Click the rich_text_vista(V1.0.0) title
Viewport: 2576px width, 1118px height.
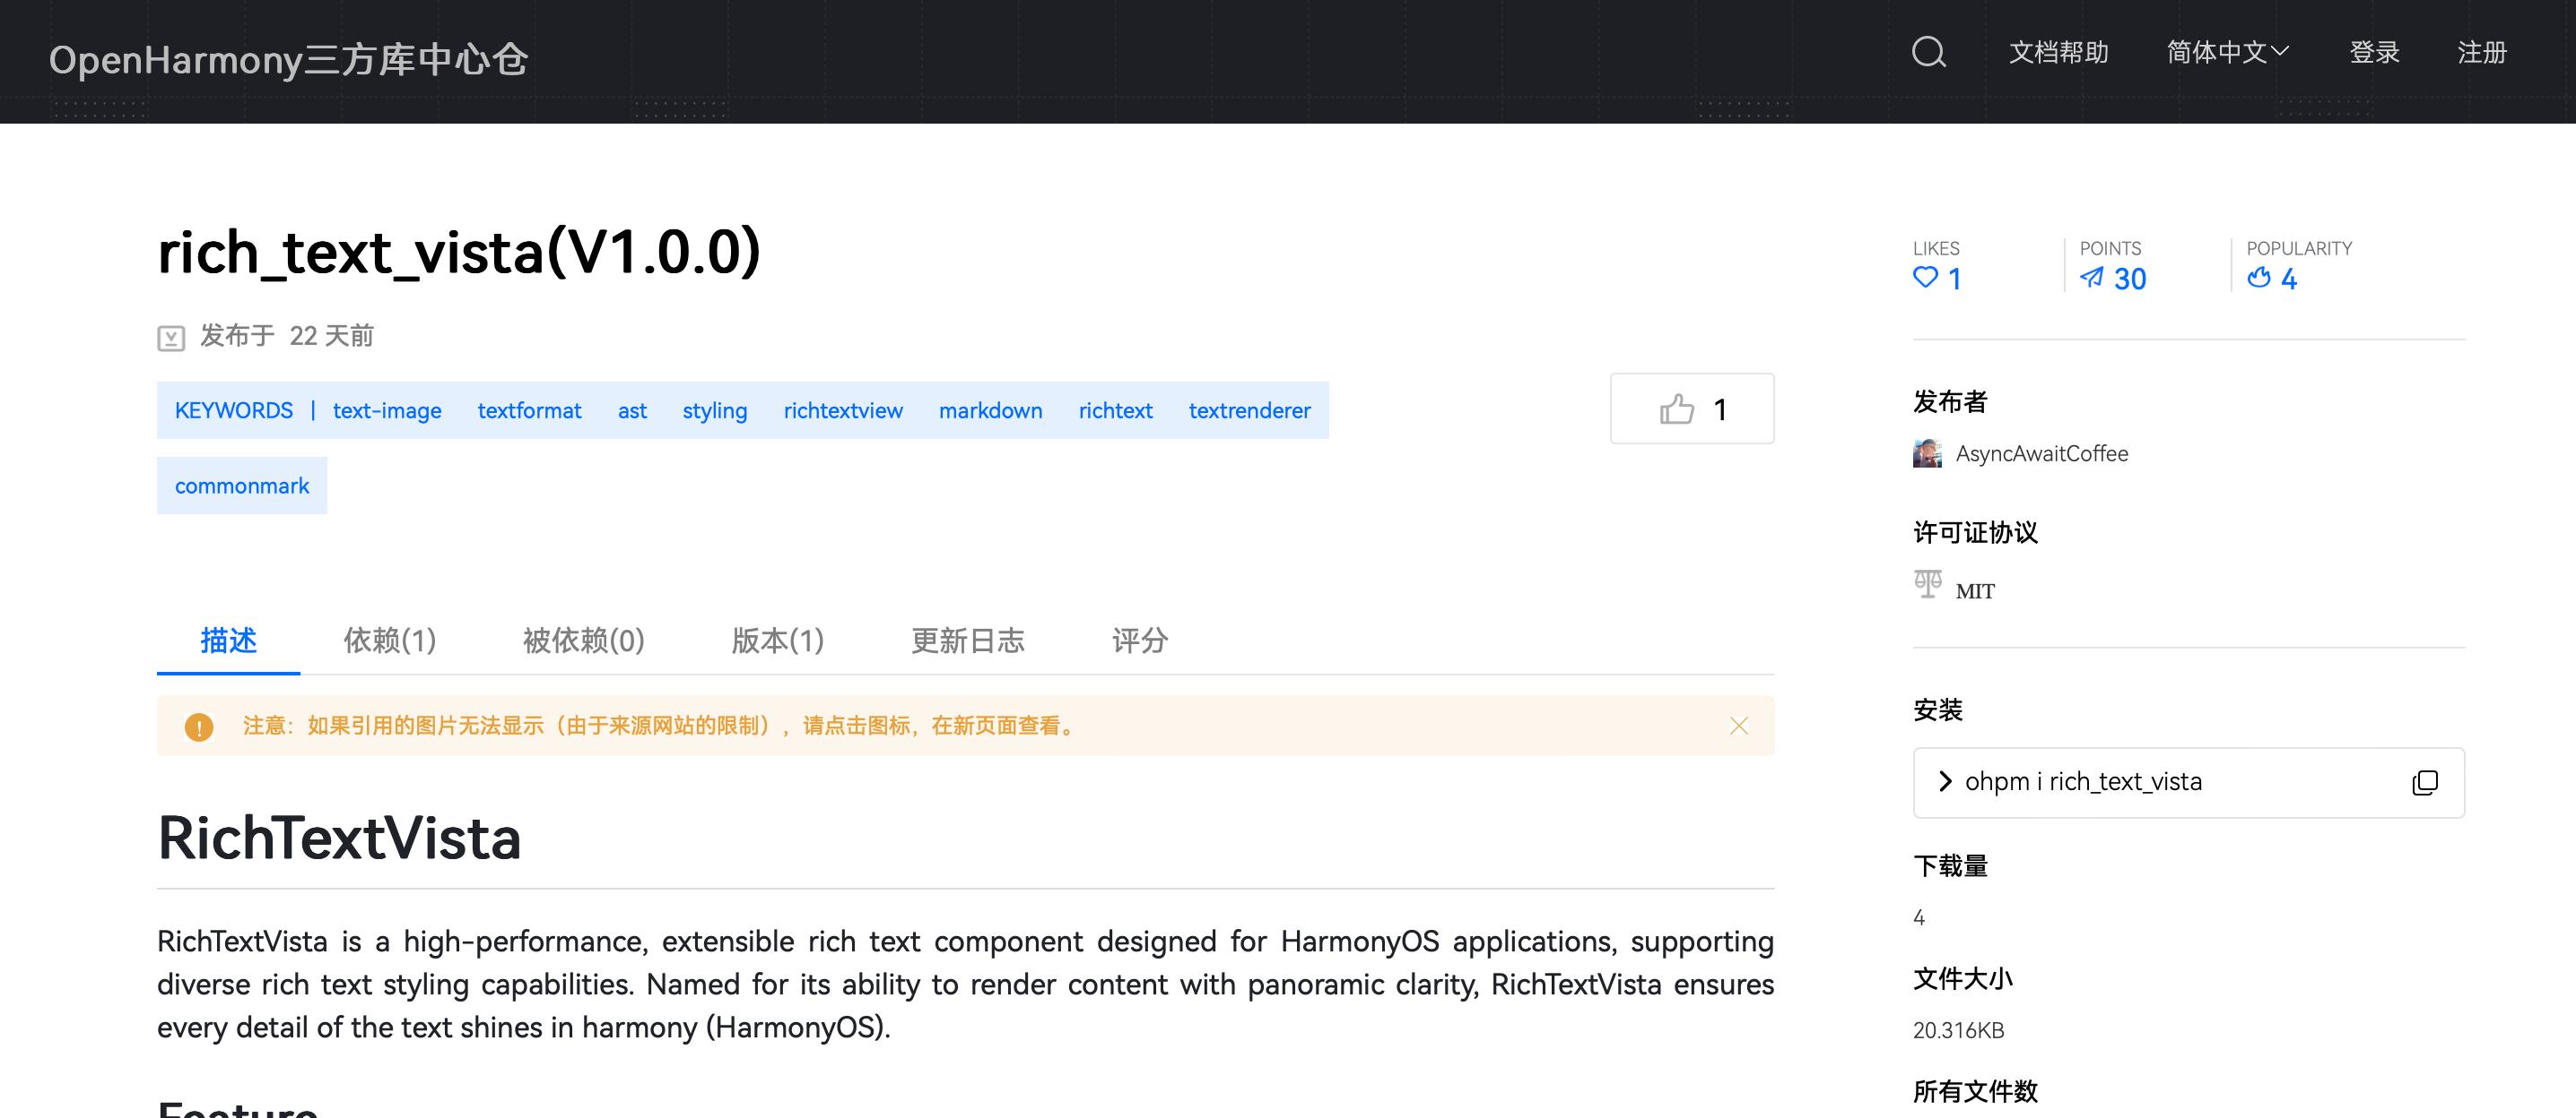pos(459,252)
